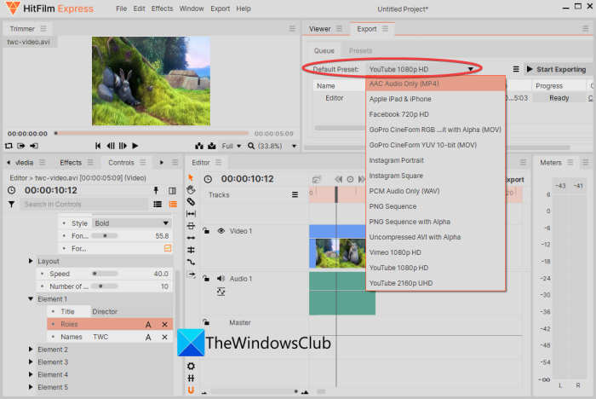Open the Full quality dropdown in Trimmer
Screen dimensions: 596x399
point(232,146)
